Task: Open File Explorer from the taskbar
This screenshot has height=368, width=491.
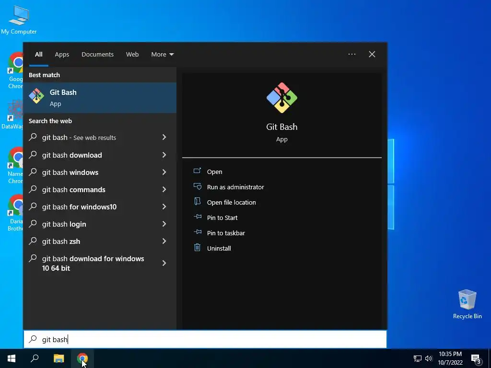Action: coord(58,358)
